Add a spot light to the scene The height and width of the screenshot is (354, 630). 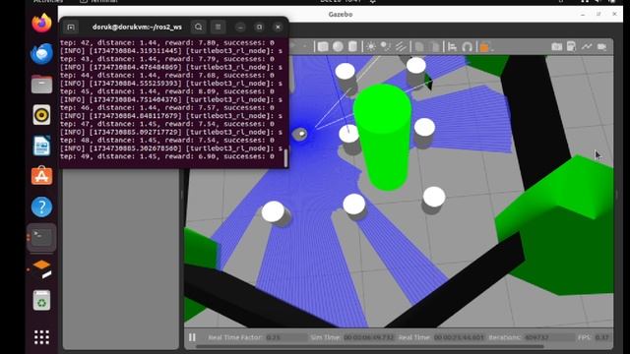click(386, 47)
